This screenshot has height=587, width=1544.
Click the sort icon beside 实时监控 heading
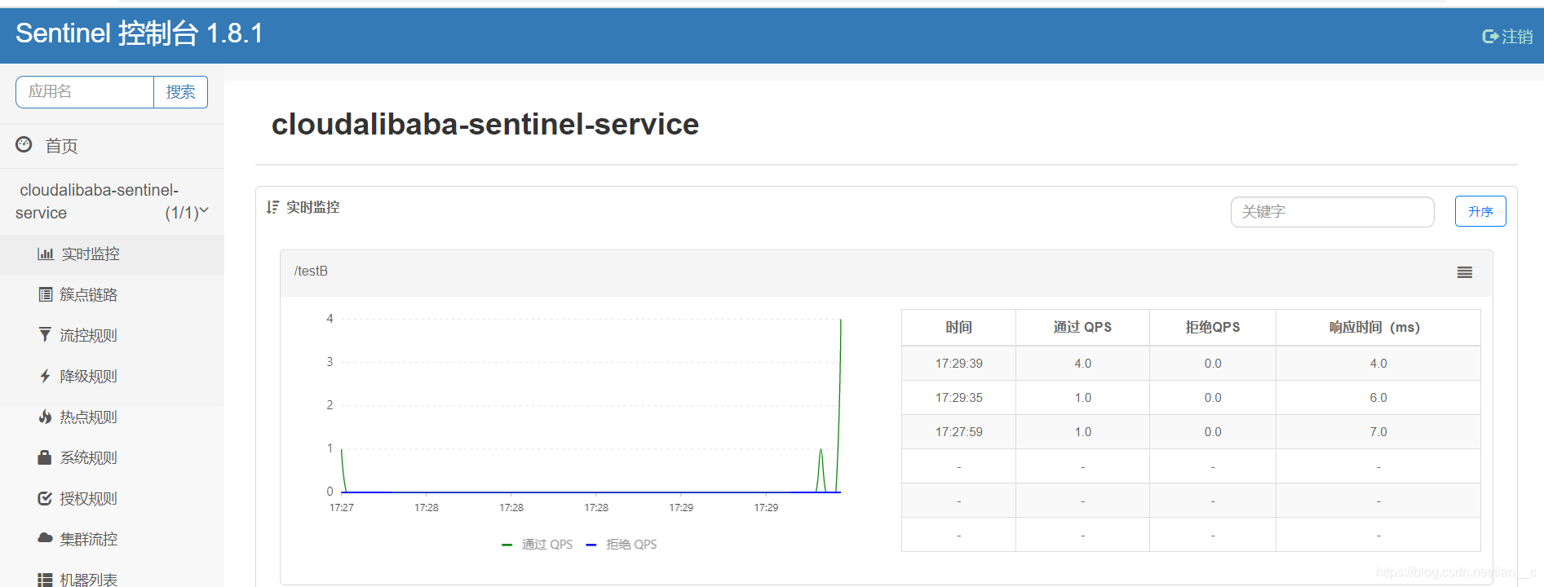tap(272, 207)
